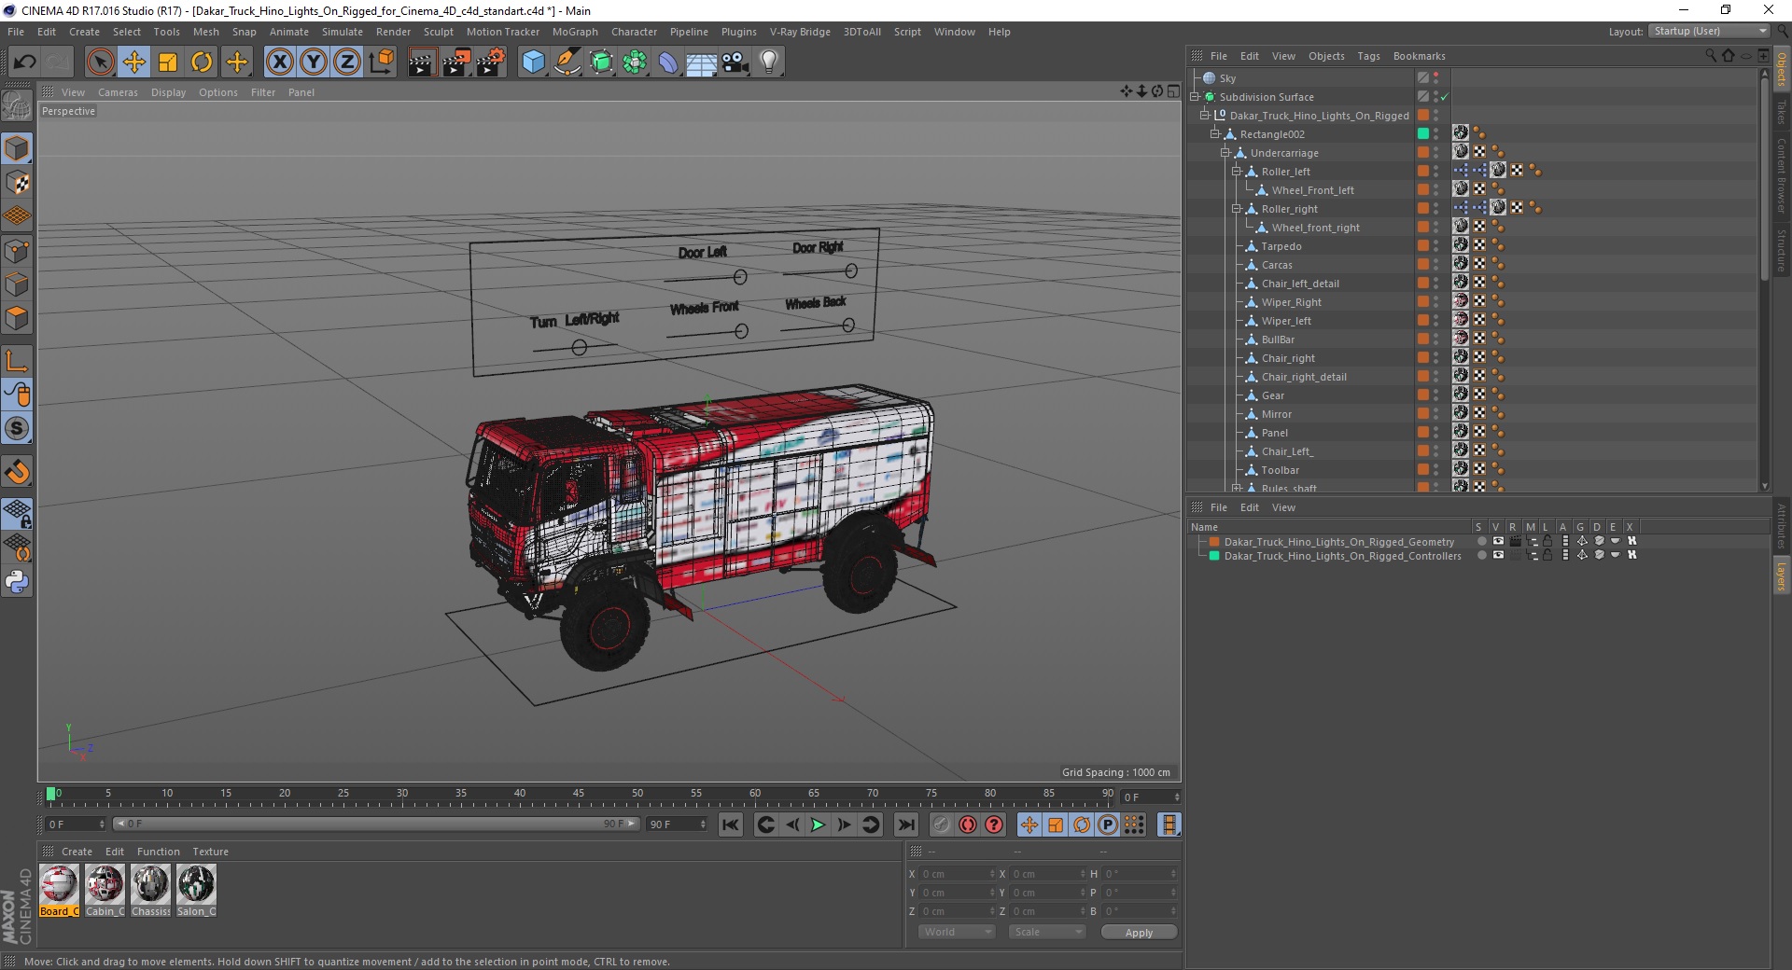The image size is (1792, 970).
Task: Click the Geometry layer orange color swatch
Action: click(1214, 542)
